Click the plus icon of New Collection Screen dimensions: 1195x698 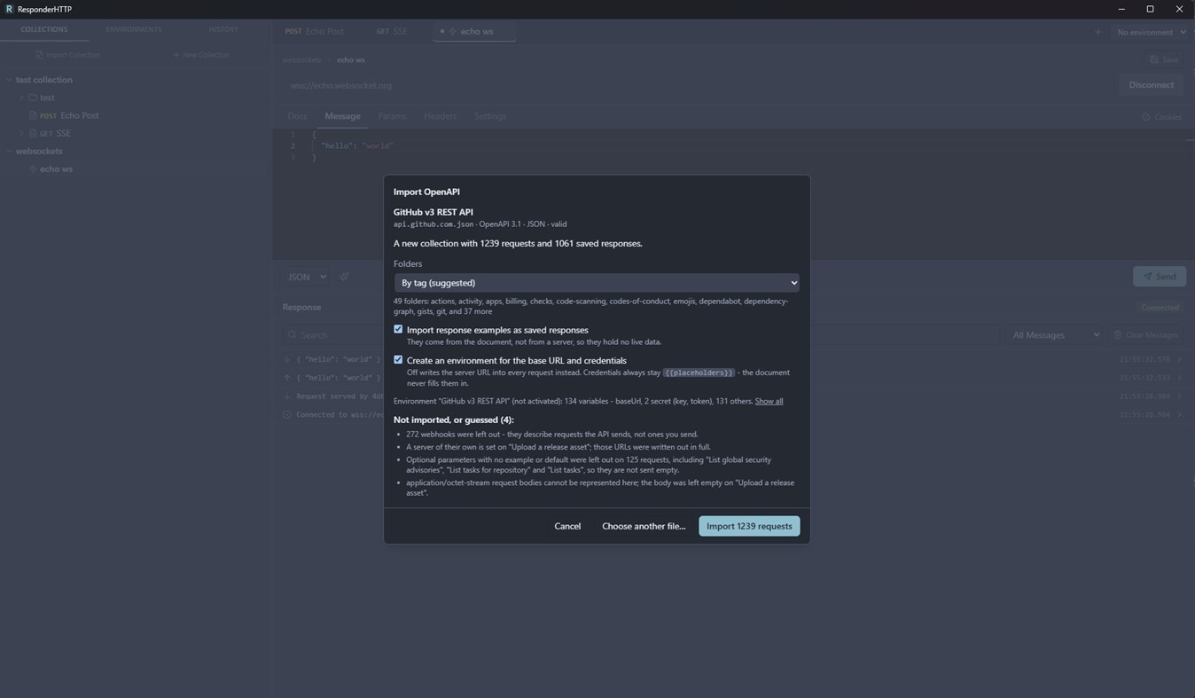tap(176, 55)
